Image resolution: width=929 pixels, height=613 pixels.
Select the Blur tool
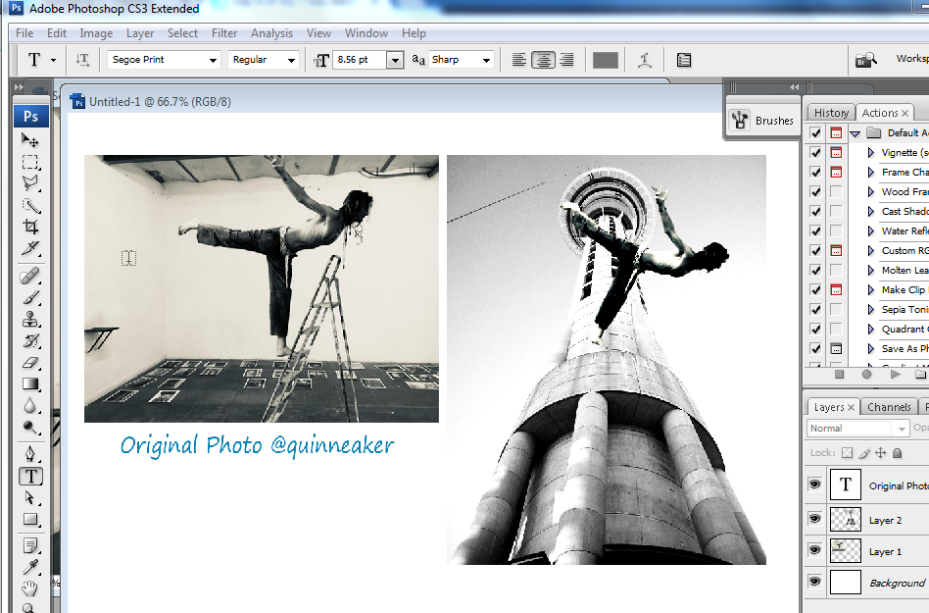click(x=29, y=405)
